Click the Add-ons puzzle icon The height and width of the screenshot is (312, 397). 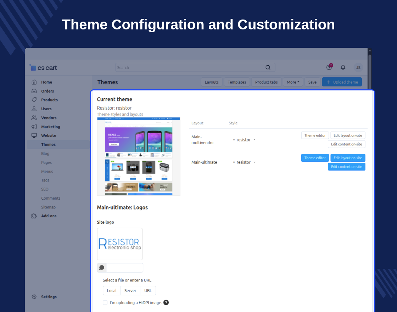pyautogui.click(x=34, y=216)
